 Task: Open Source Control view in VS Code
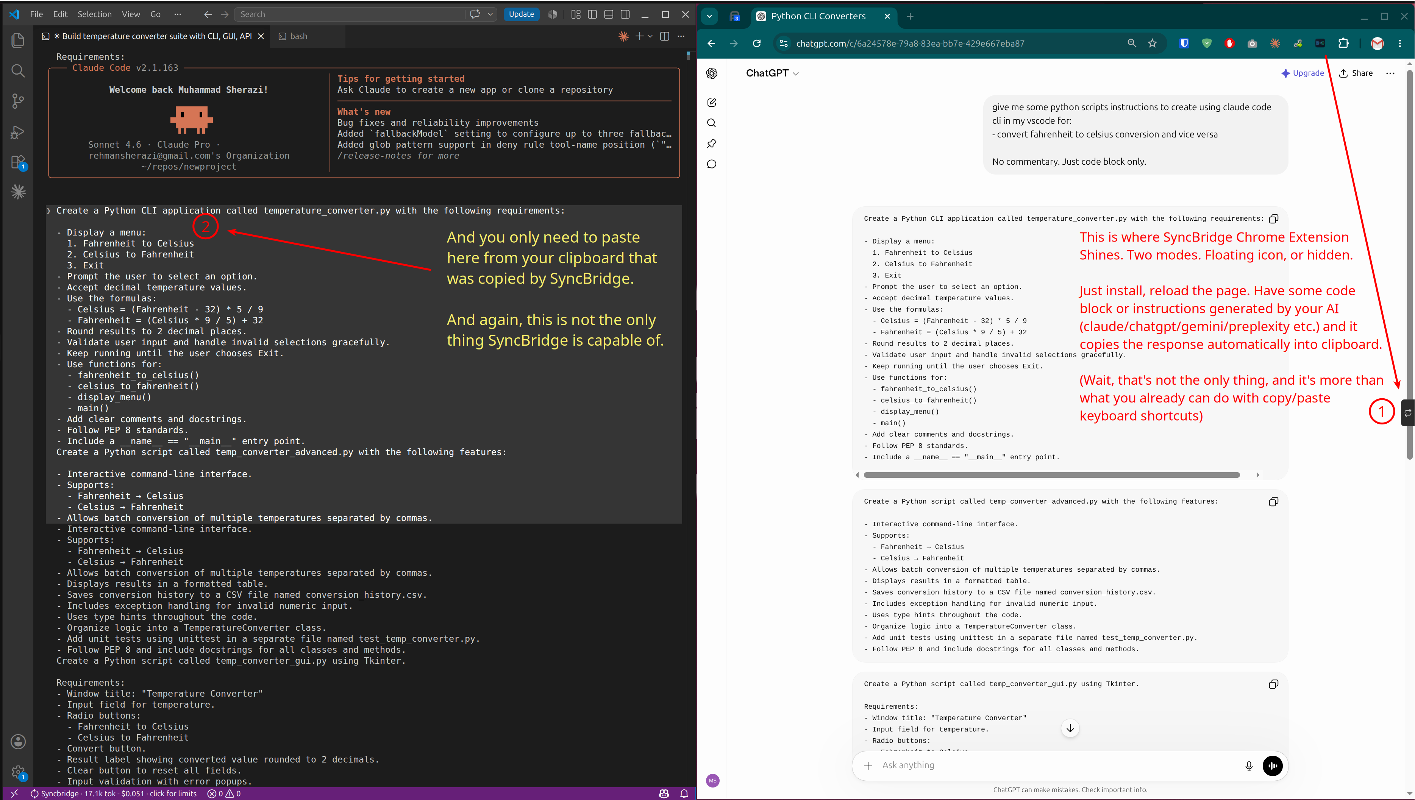tap(18, 101)
